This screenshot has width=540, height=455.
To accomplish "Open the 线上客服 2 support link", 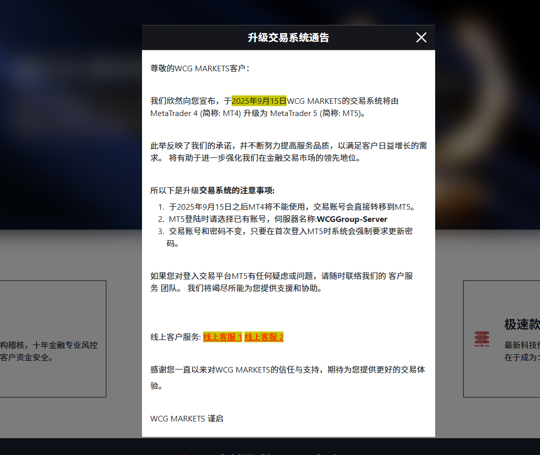I will 264,337.
